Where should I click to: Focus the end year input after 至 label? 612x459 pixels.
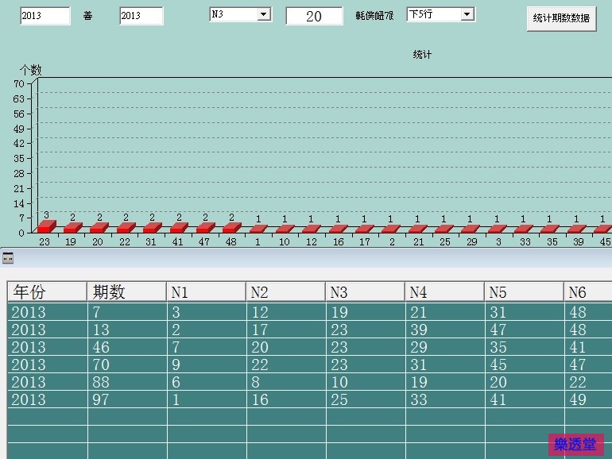point(141,16)
